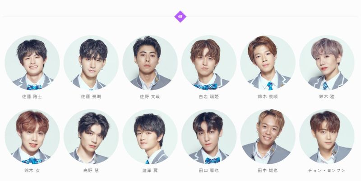Click the name label チョン・ヨンフン
The height and width of the screenshot is (181, 361).
[327, 171]
